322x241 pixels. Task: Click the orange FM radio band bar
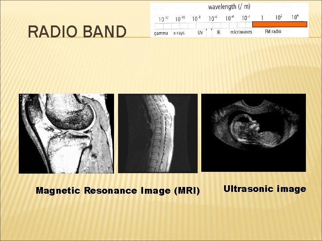pyautogui.click(x=280, y=24)
